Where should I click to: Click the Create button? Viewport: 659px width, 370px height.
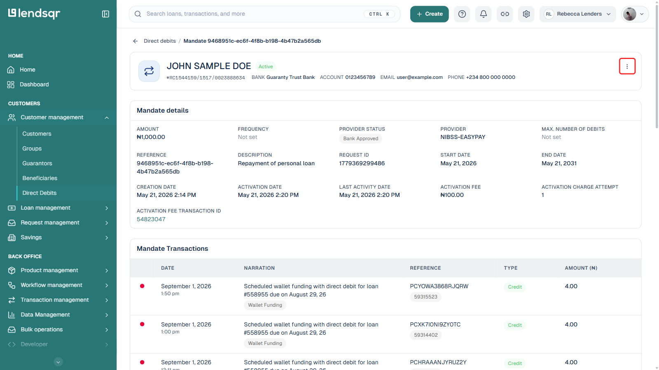tap(430, 14)
